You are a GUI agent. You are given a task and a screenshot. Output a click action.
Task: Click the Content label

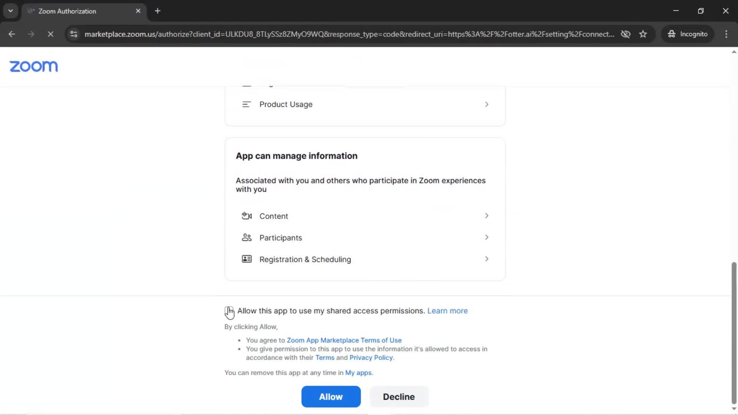[x=274, y=216]
